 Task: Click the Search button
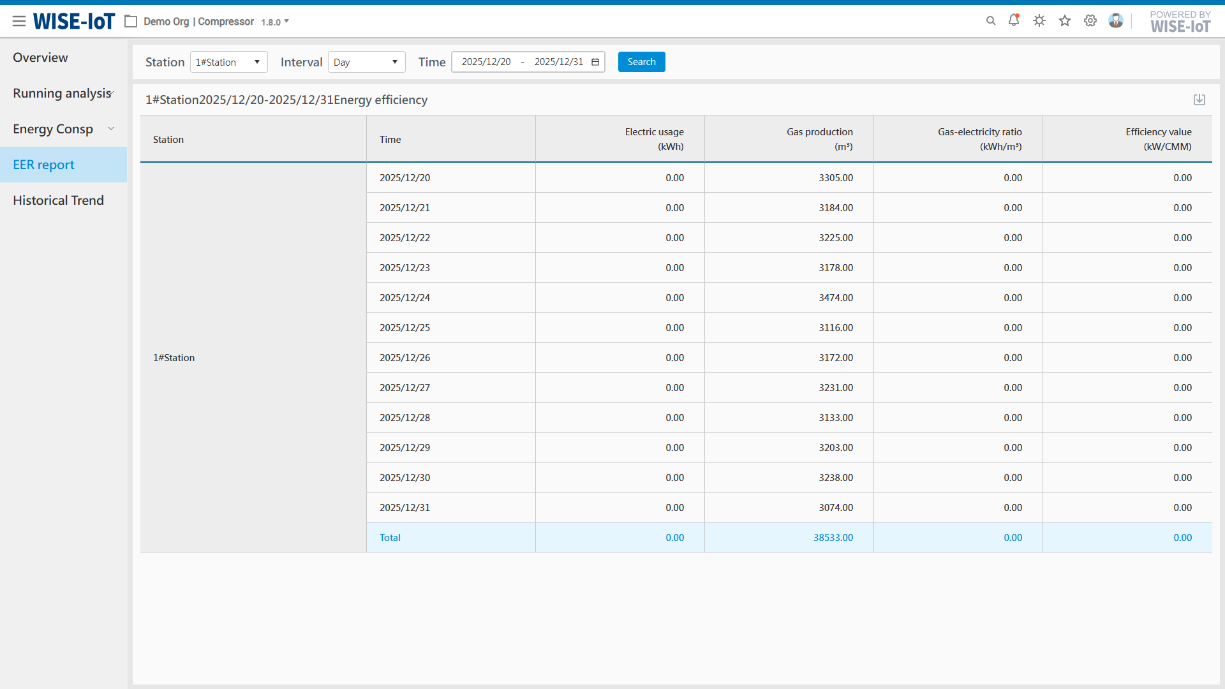point(641,62)
